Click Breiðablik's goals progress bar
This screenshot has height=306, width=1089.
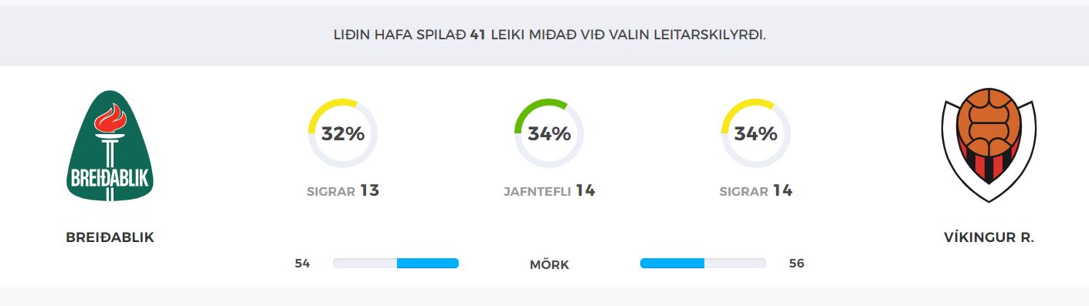click(395, 264)
